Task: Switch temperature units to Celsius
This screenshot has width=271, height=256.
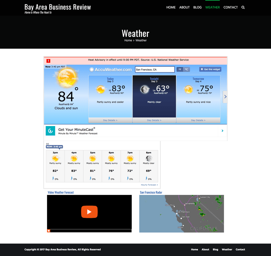Action: point(186,69)
